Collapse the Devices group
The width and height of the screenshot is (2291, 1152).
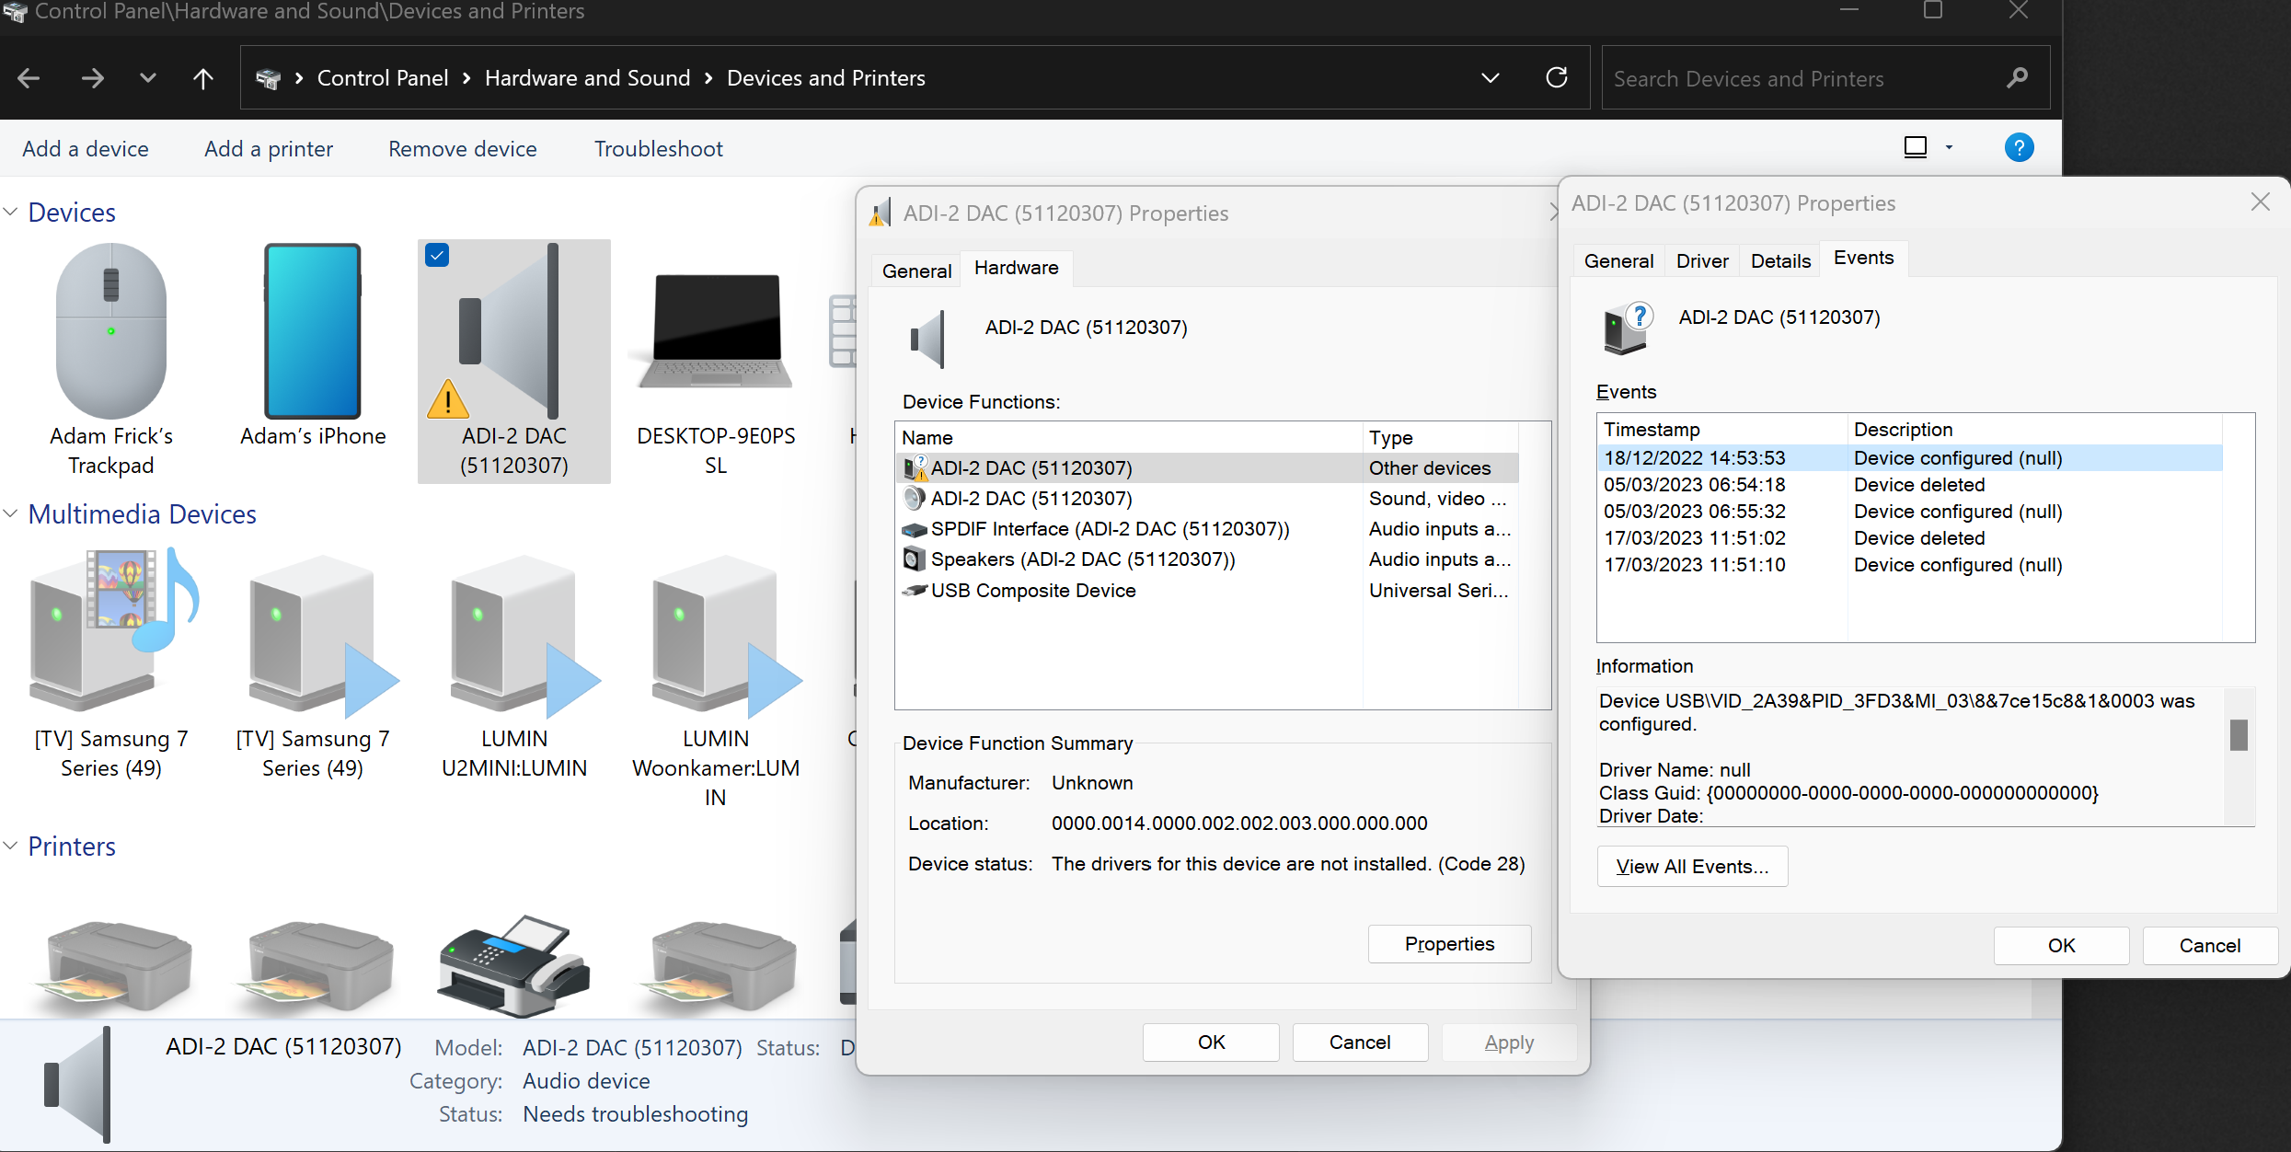(11, 212)
